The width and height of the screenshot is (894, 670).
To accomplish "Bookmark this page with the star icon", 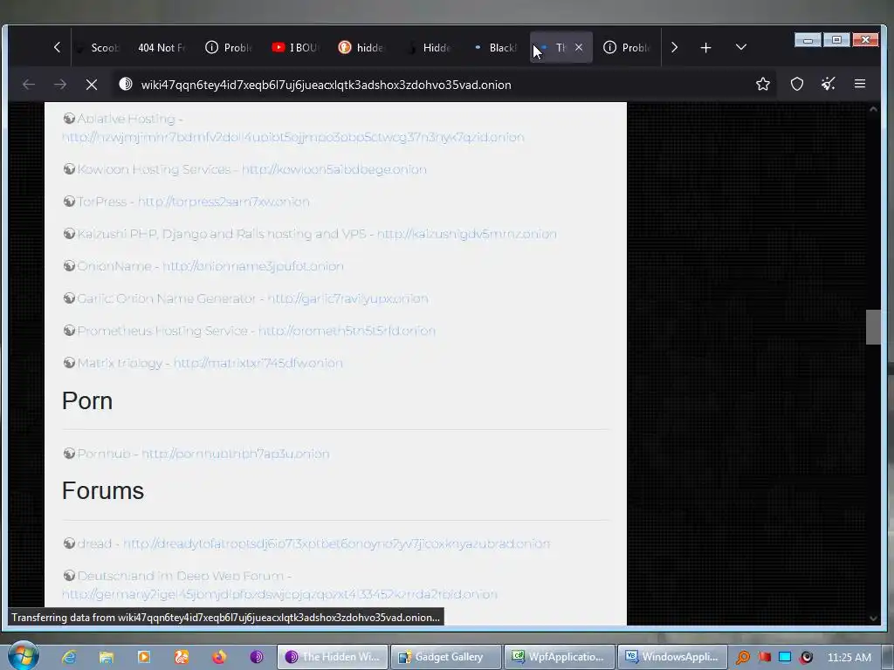I will [763, 85].
